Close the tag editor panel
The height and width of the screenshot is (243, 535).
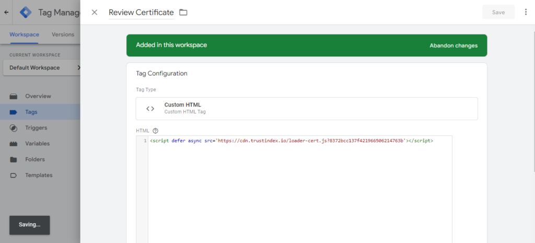pos(95,12)
